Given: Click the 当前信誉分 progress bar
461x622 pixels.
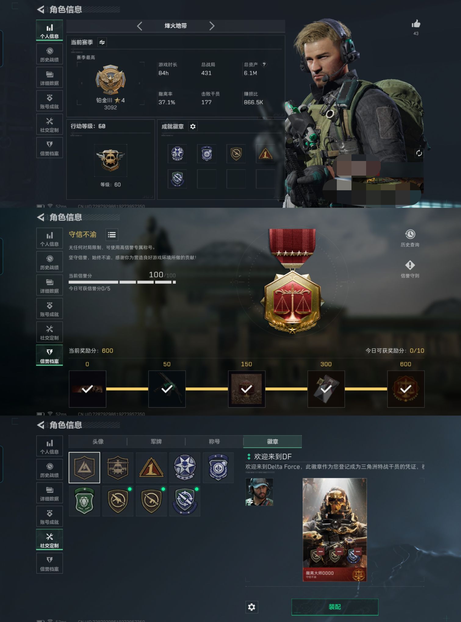Looking at the screenshot, I should coord(122,282).
